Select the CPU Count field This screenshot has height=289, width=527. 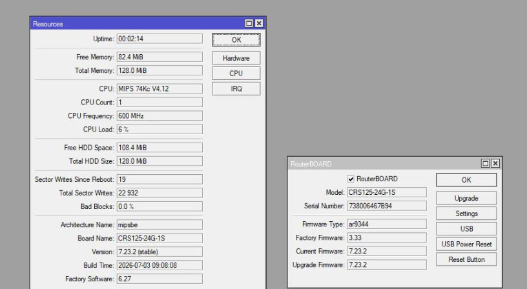(160, 102)
